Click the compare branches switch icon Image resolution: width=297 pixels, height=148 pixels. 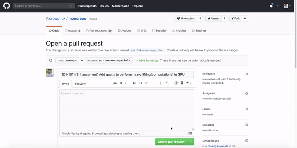(50, 60)
